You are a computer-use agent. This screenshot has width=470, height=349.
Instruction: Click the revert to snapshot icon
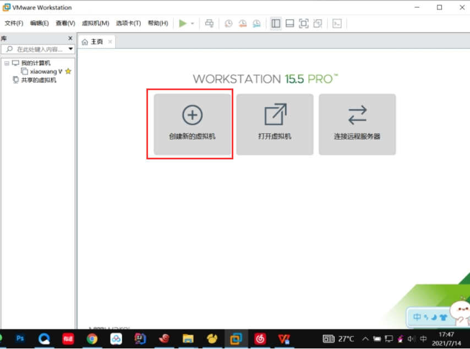[243, 23]
